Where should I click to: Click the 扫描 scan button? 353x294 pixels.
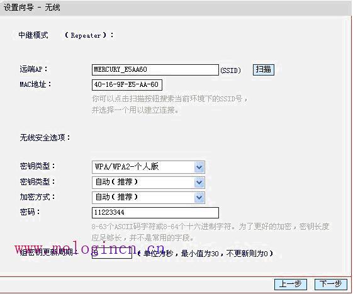(264, 70)
